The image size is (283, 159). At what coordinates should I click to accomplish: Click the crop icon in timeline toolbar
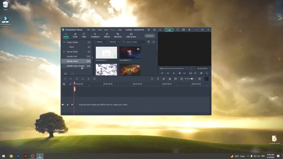coord(88,79)
